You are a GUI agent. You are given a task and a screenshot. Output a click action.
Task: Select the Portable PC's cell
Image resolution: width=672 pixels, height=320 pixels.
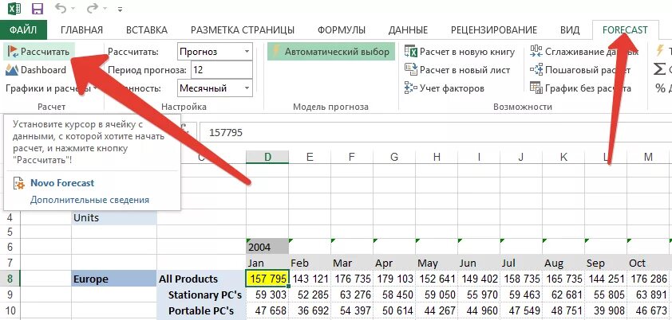[x=201, y=311]
